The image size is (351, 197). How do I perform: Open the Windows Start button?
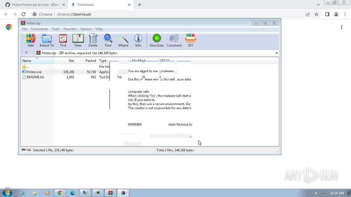(7, 193)
